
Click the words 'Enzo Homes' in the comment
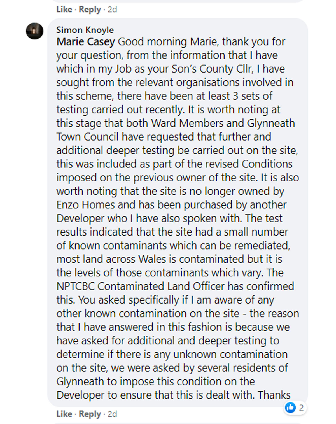[85, 205]
